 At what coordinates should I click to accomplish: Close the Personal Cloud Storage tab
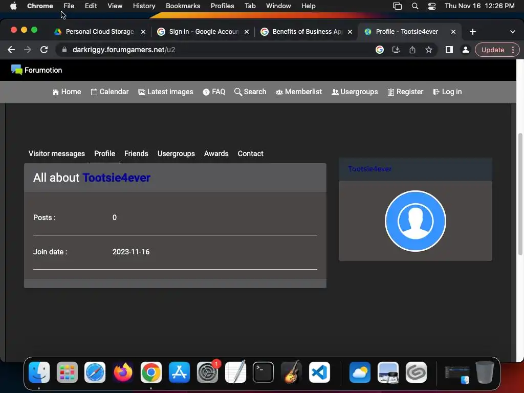143,32
